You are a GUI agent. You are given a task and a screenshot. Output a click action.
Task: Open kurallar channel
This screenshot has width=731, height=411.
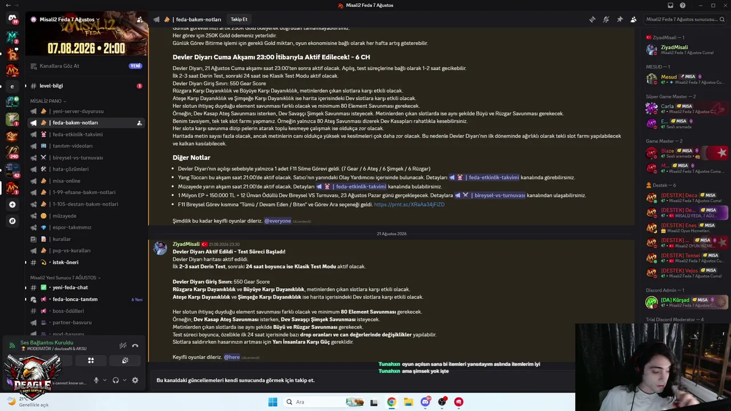pyautogui.click(x=86, y=239)
